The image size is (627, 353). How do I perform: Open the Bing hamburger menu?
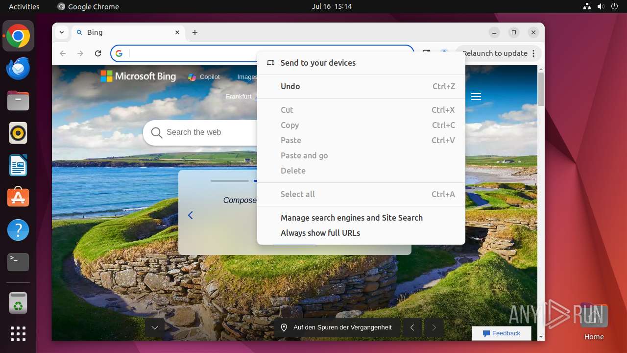[x=476, y=97]
